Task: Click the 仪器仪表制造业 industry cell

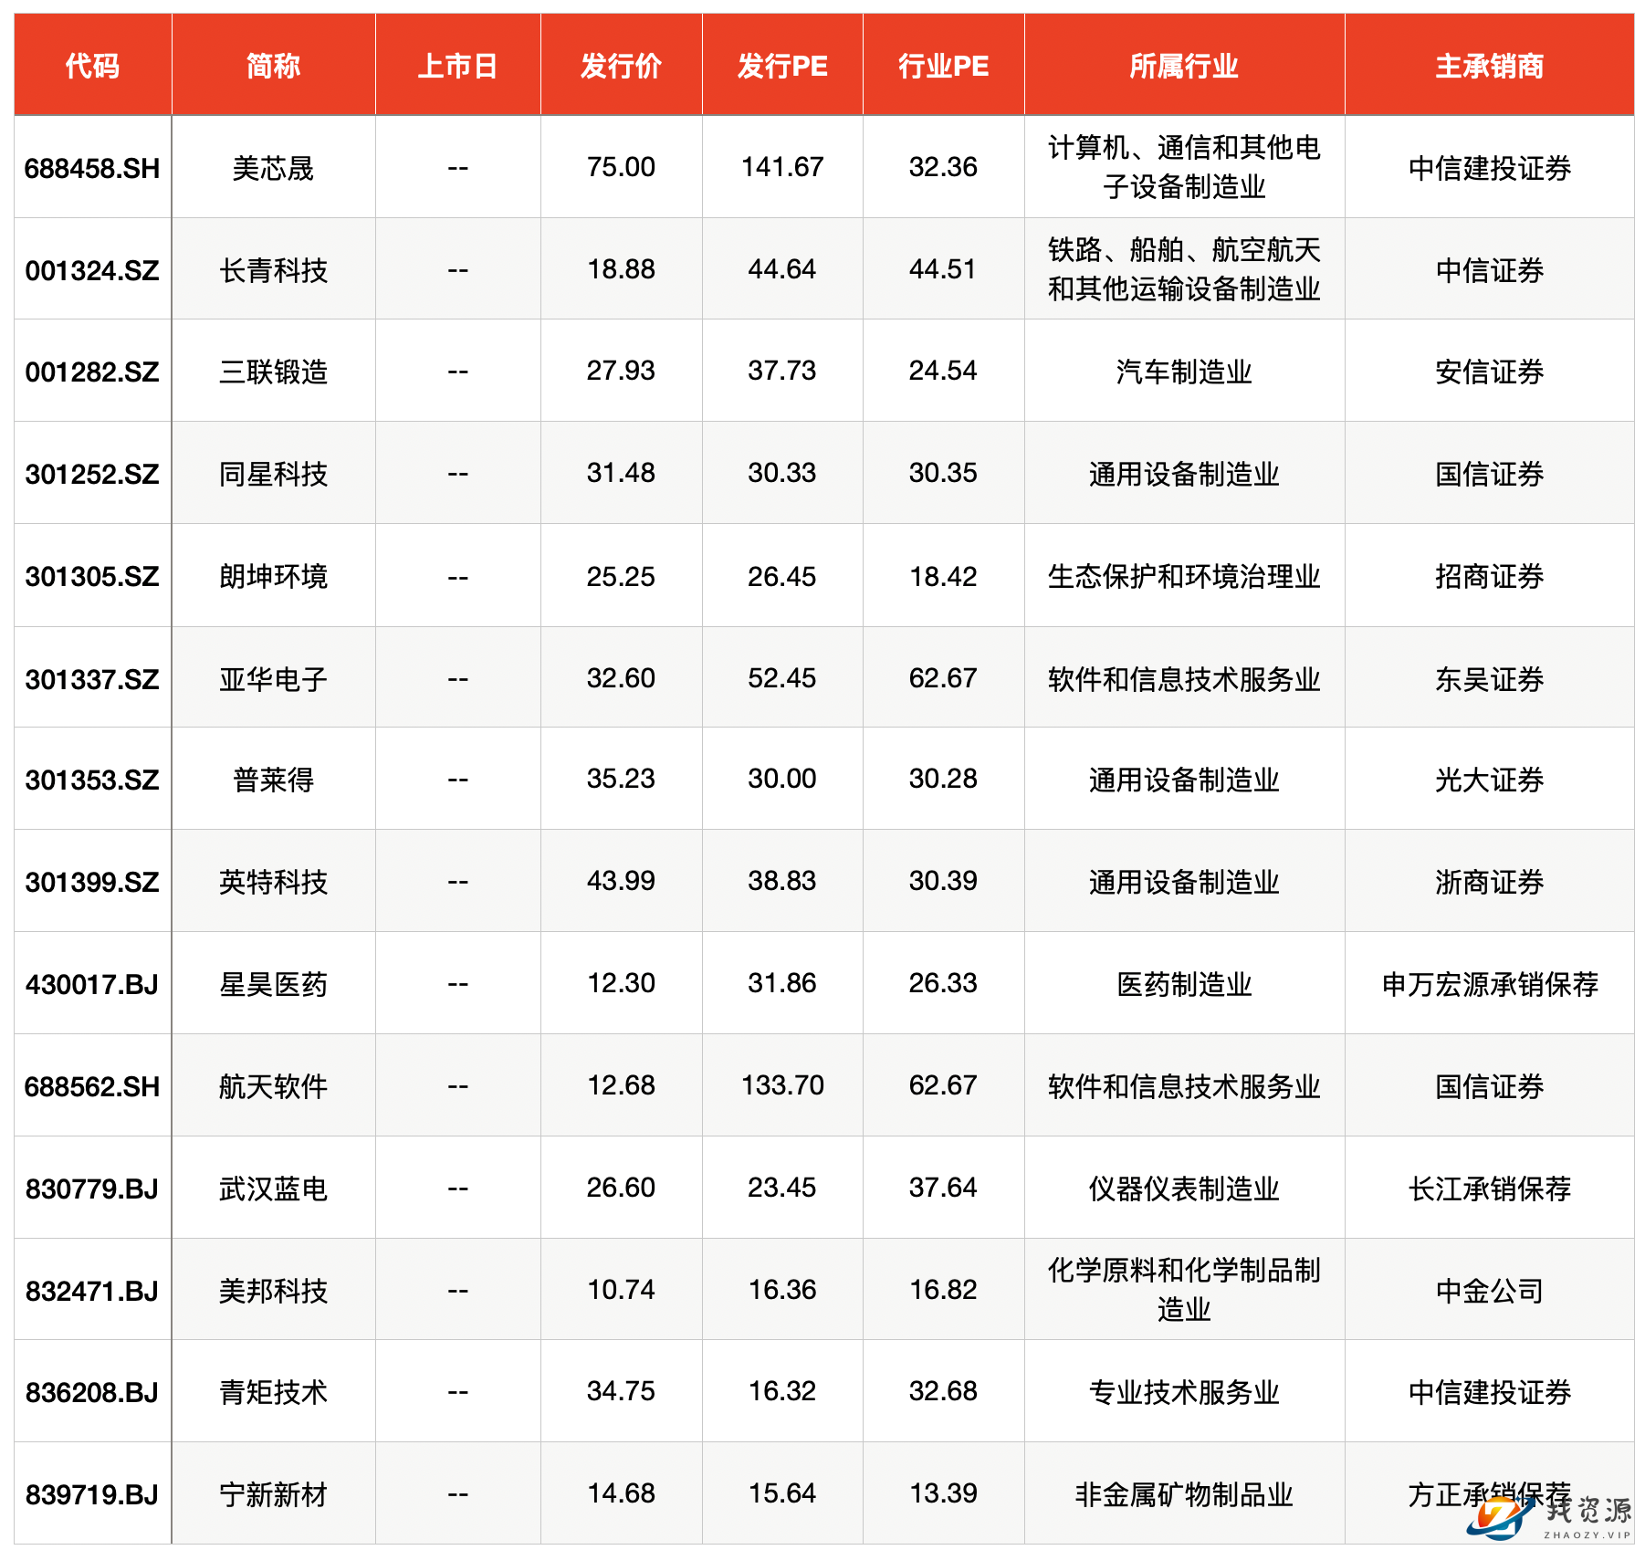Action: coord(1184,1189)
